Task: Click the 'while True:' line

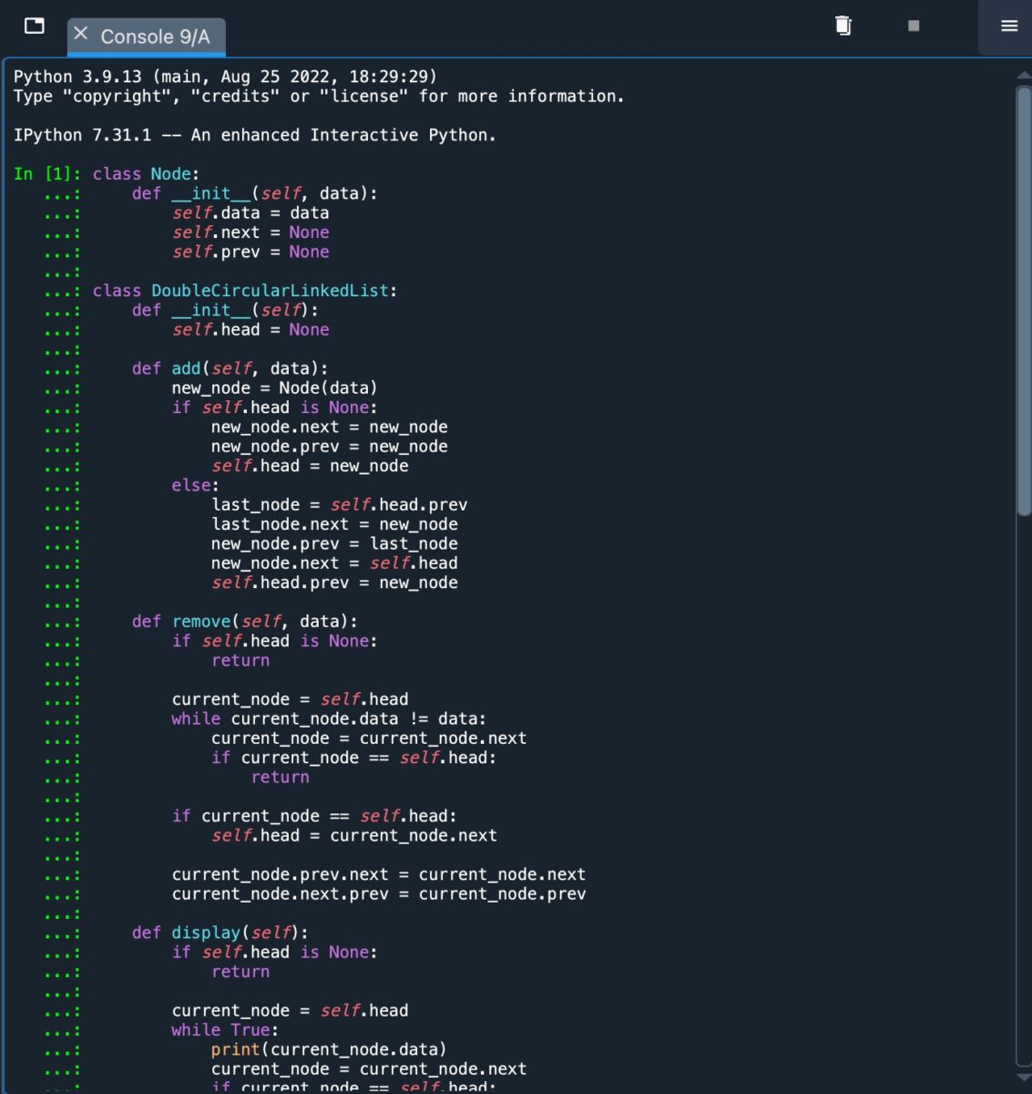Action: click(224, 1030)
